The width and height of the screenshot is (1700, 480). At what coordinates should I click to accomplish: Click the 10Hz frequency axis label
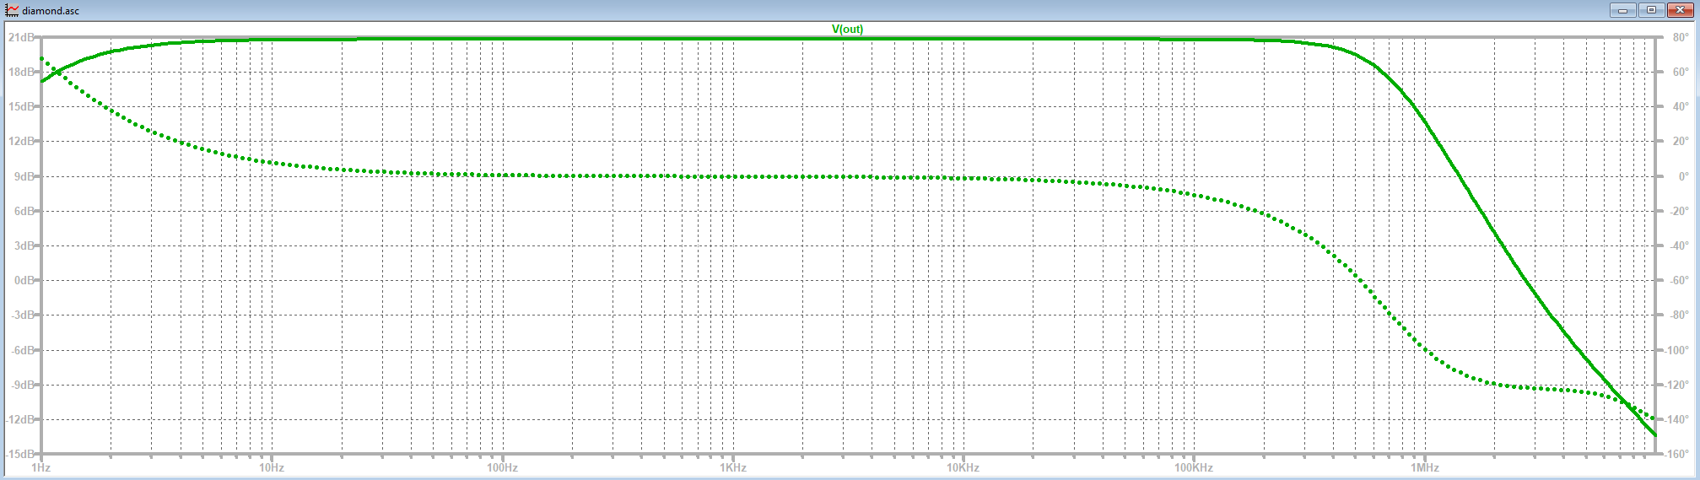pyautogui.click(x=271, y=467)
